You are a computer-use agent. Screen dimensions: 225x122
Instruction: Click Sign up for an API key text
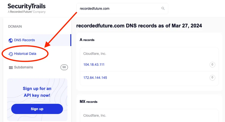tap(37, 92)
